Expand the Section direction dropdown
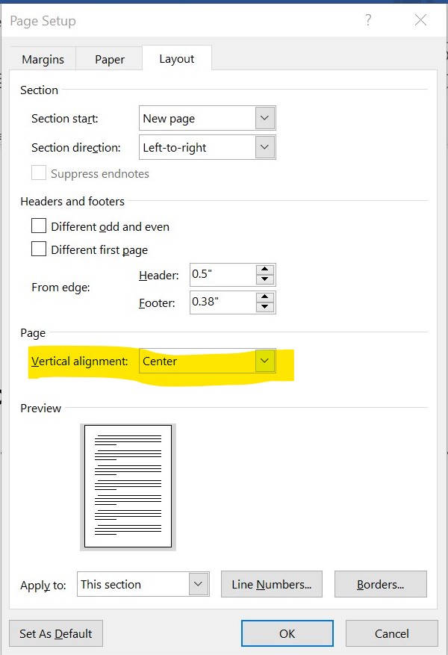Viewport: 448px width, 655px height. (265, 147)
